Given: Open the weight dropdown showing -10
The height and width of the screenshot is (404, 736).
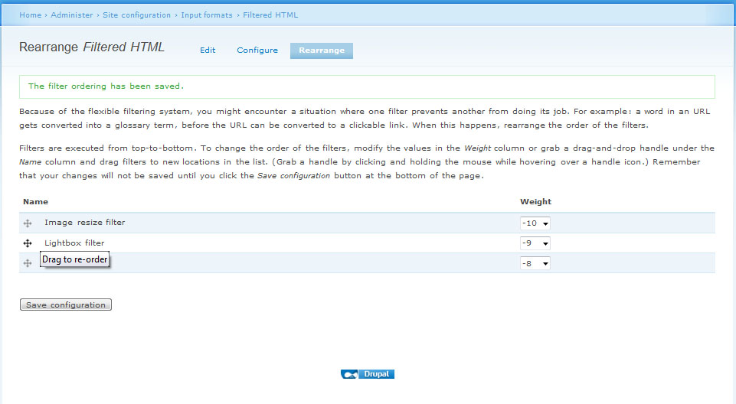Looking at the screenshot, I should pos(535,223).
